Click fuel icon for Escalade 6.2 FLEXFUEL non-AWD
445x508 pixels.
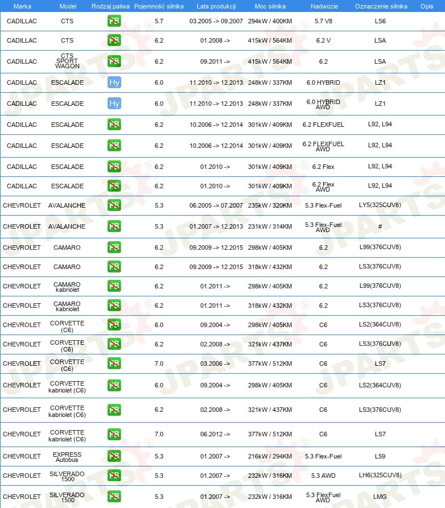tap(114, 125)
